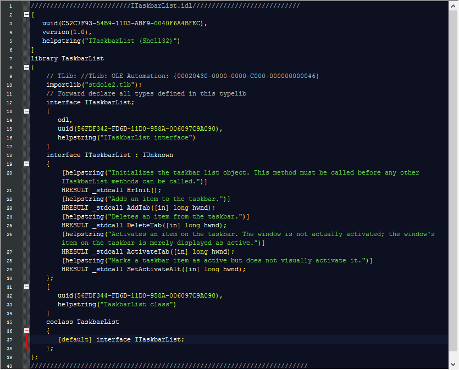
Task: Collapse the TaskbarList library body fold
Action: [x=26, y=67]
